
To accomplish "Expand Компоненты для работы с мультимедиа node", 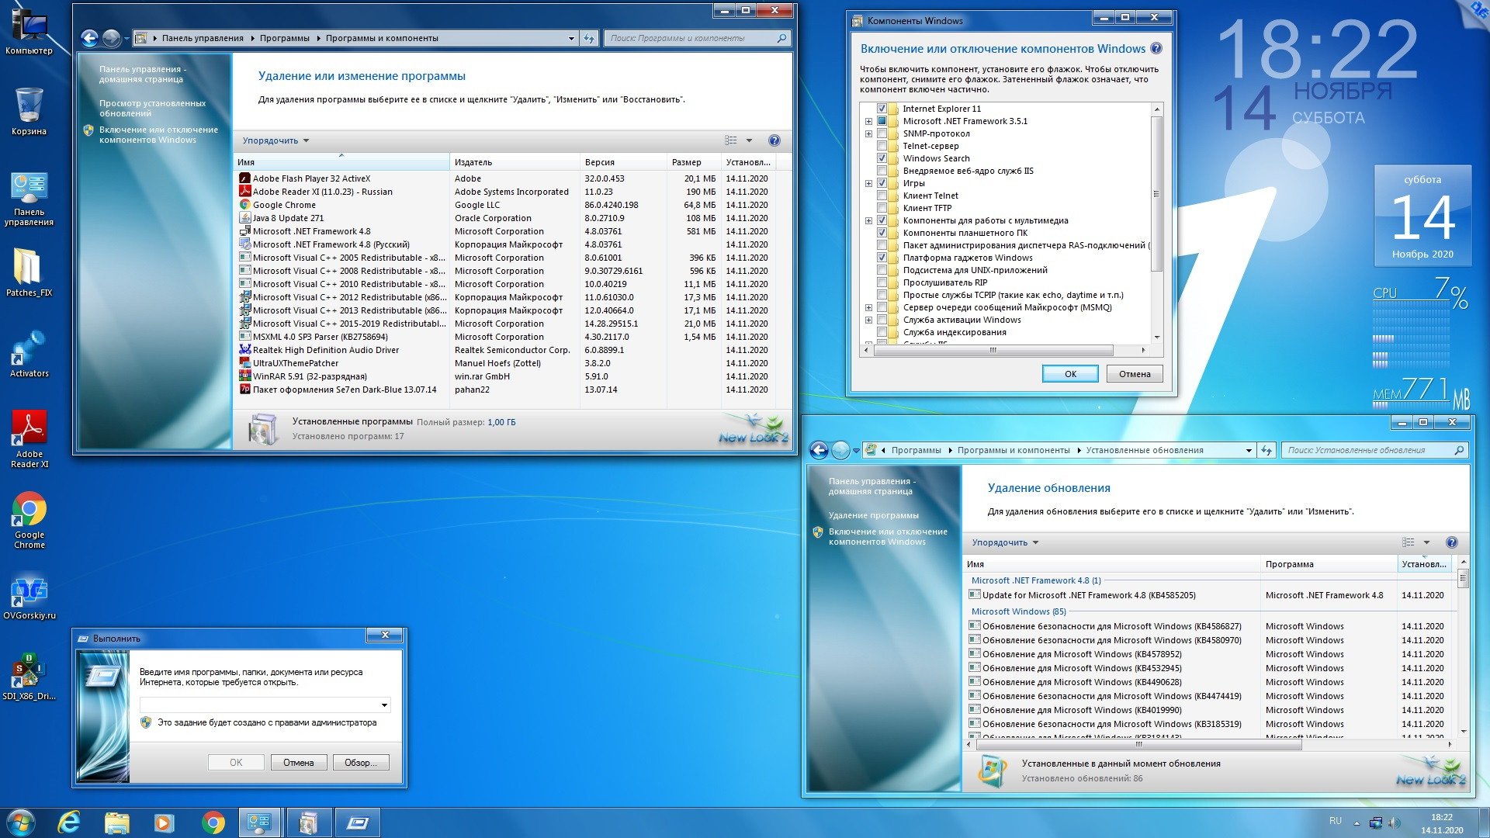I will [868, 220].
